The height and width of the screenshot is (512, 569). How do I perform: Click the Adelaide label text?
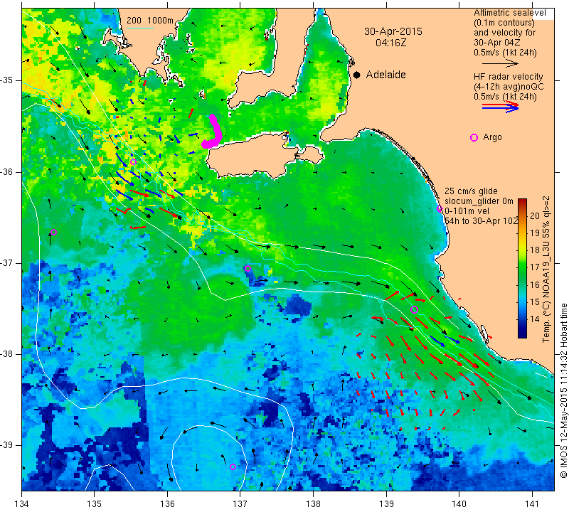pyautogui.click(x=385, y=75)
